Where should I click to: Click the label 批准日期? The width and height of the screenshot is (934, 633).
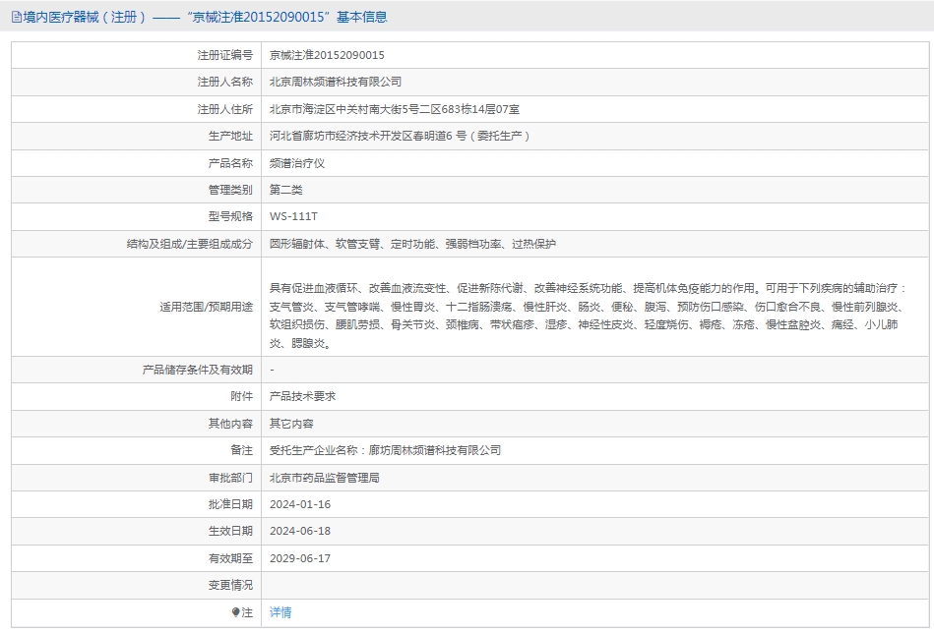[x=230, y=504]
